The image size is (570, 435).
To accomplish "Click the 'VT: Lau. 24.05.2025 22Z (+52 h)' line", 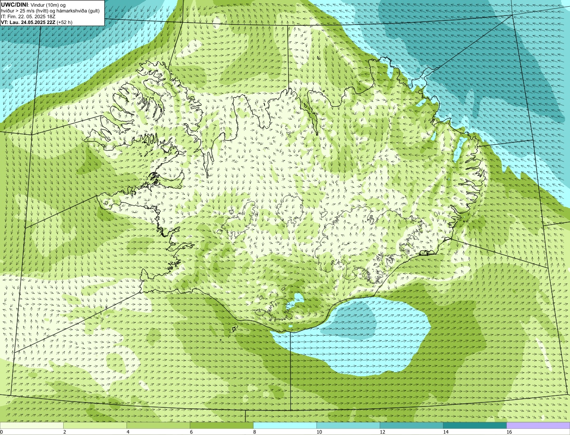I will 37,22.
